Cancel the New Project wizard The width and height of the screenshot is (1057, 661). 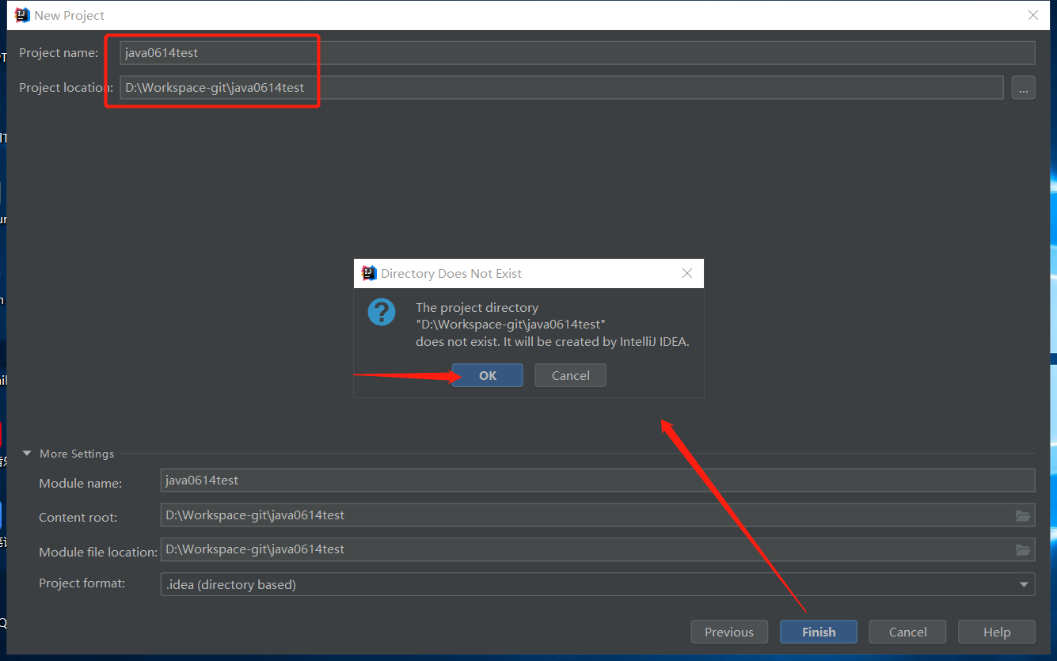coord(907,632)
